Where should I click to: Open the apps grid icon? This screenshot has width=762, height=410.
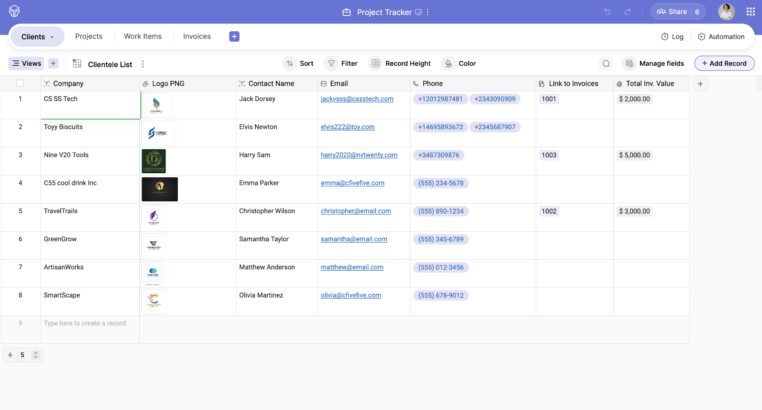click(x=751, y=12)
